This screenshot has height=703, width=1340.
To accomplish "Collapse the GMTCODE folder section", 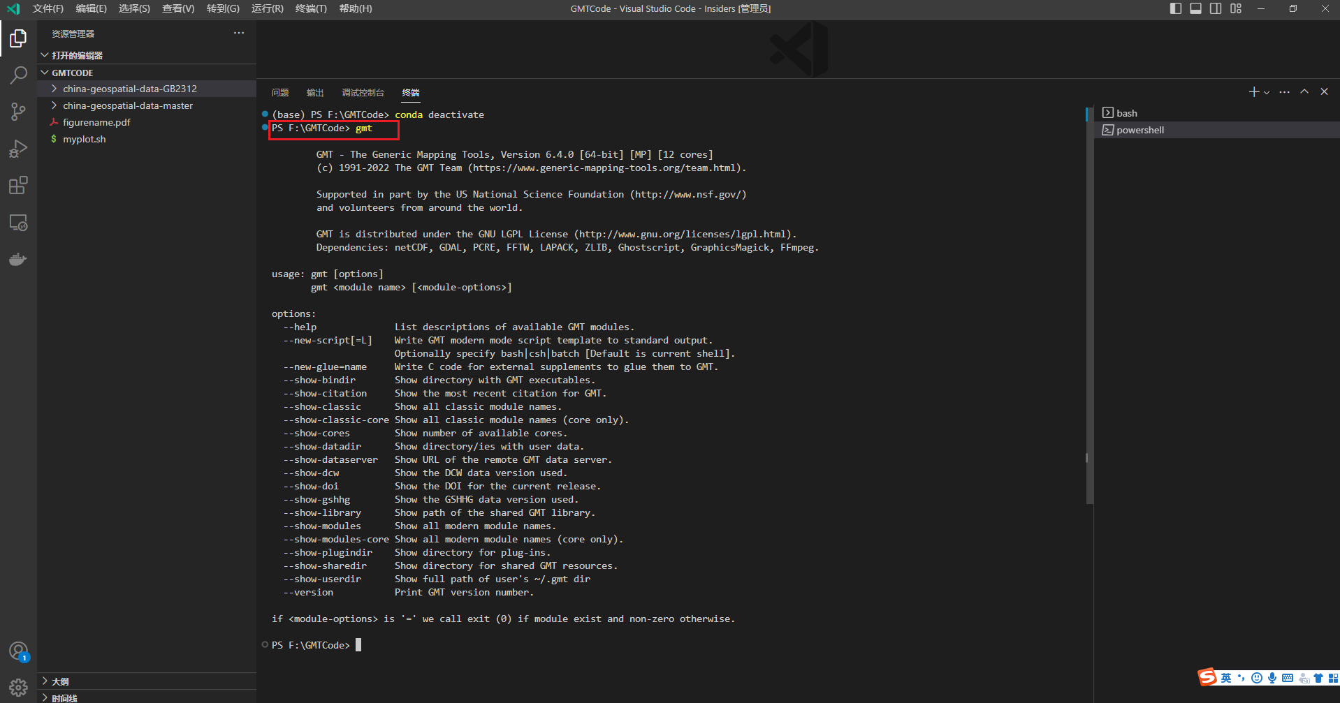I will pyautogui.click(x=147, y=73).
